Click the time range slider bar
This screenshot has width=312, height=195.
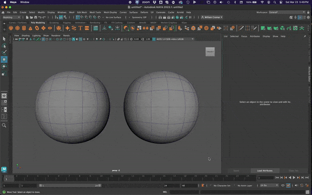(x=70, y=186)
